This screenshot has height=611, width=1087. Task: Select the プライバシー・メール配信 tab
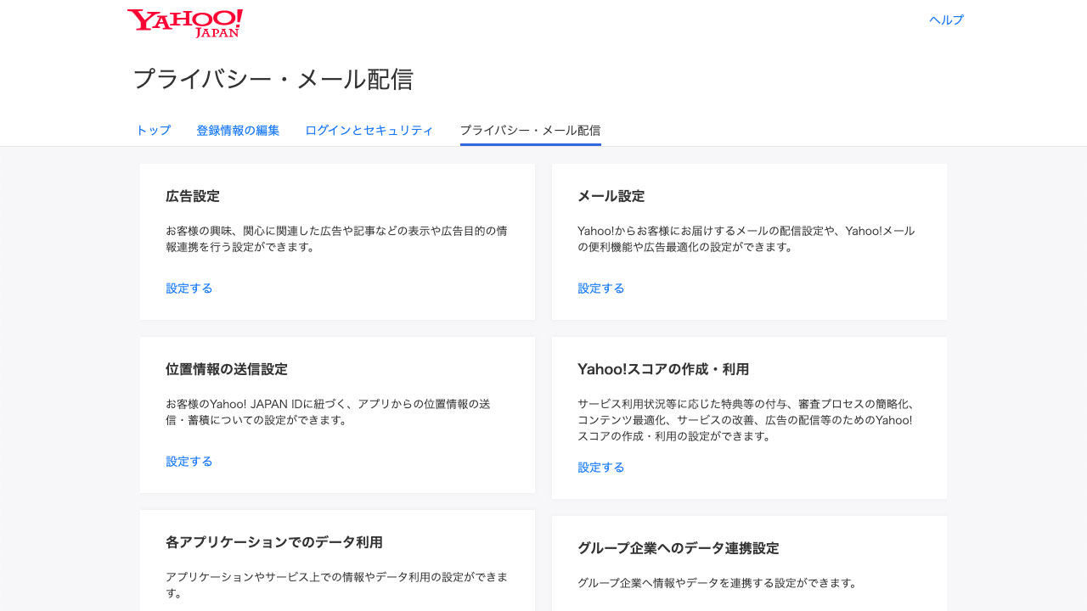pyautogui.click(x=530, y=130)
